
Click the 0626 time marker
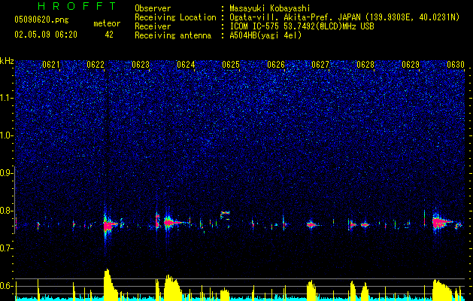point(276,65)
